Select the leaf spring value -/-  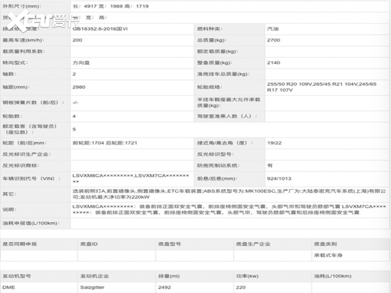click(x=75, y=102)
